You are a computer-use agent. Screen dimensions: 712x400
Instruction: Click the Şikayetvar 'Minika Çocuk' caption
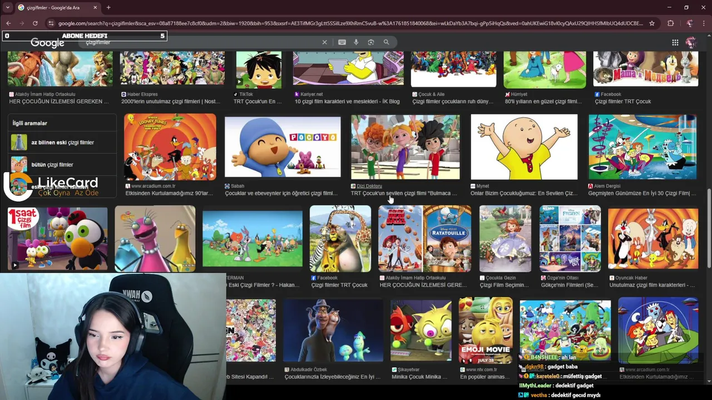pyautogui.click(x=419, y=377)
